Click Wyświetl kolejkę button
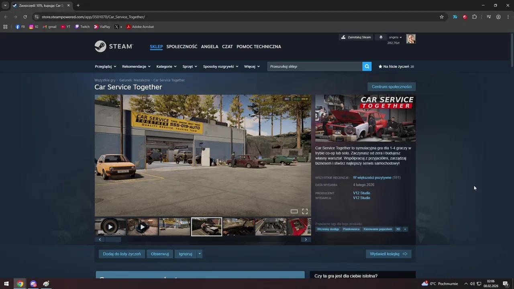514x289 pixels. pos(388,254)
